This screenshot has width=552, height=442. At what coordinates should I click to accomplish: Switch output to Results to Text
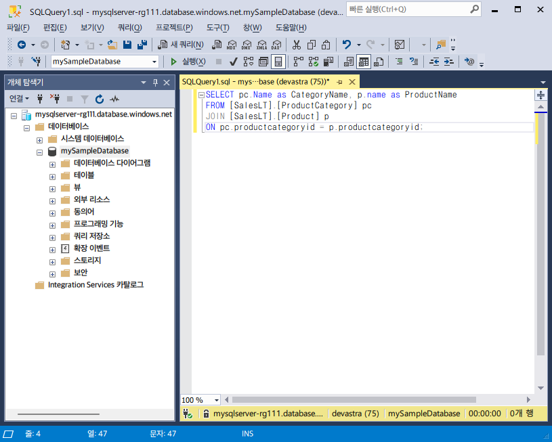click(349, 62)
